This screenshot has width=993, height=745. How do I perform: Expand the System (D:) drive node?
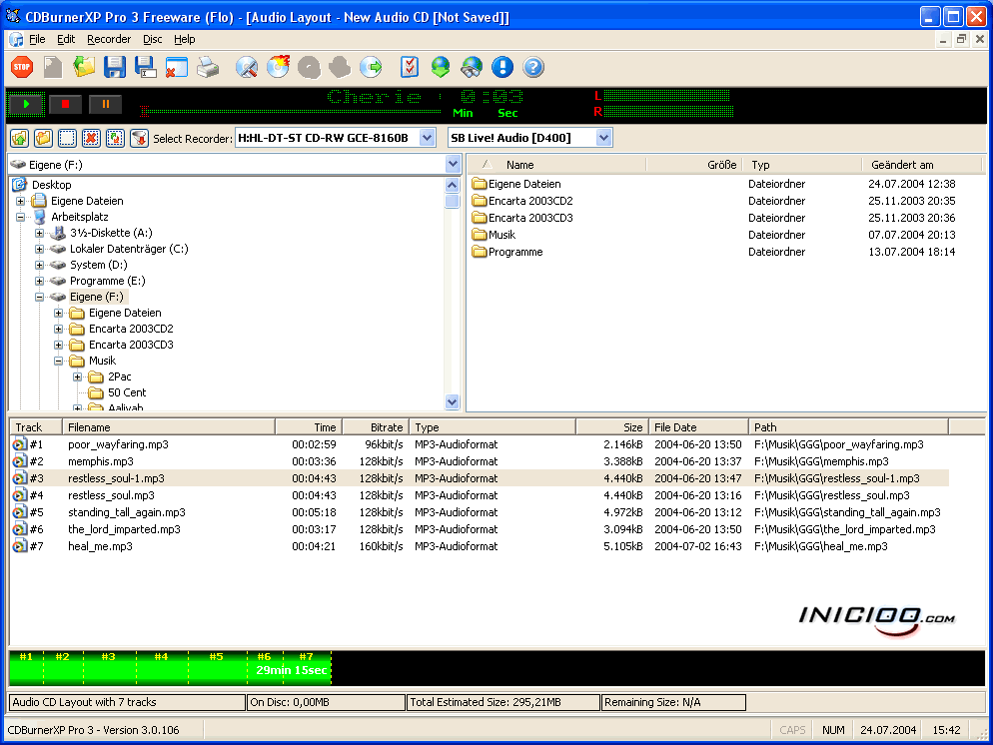[39, 266]
